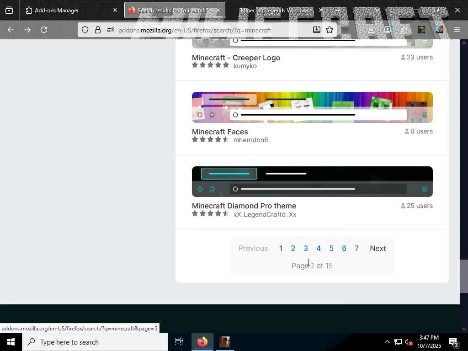Click the 23 users count
The width and height of the screenshot is (468, 351).
pyautogui.click(x=417, y=57)
